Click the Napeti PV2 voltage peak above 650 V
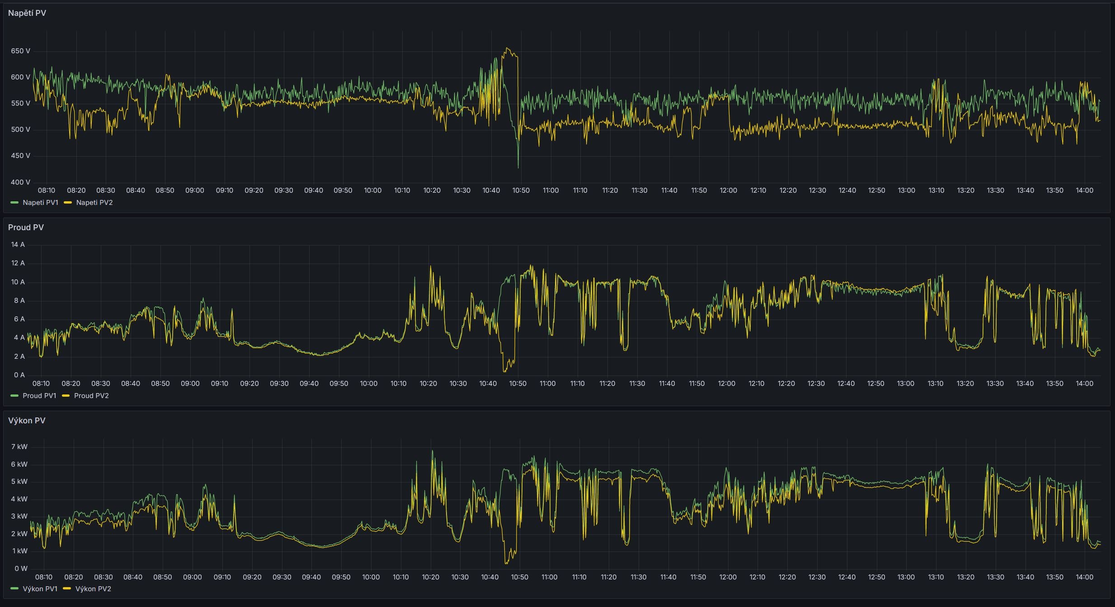 coord(507,48)
